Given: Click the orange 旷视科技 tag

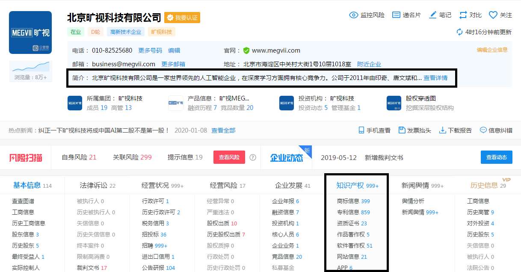Looking at the screenshot, I should click(162, 32).
